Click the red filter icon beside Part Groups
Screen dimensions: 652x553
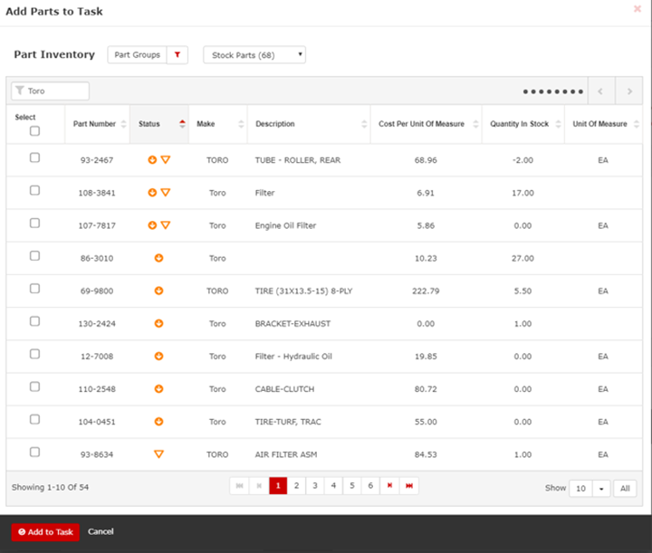tap(177, 55)
